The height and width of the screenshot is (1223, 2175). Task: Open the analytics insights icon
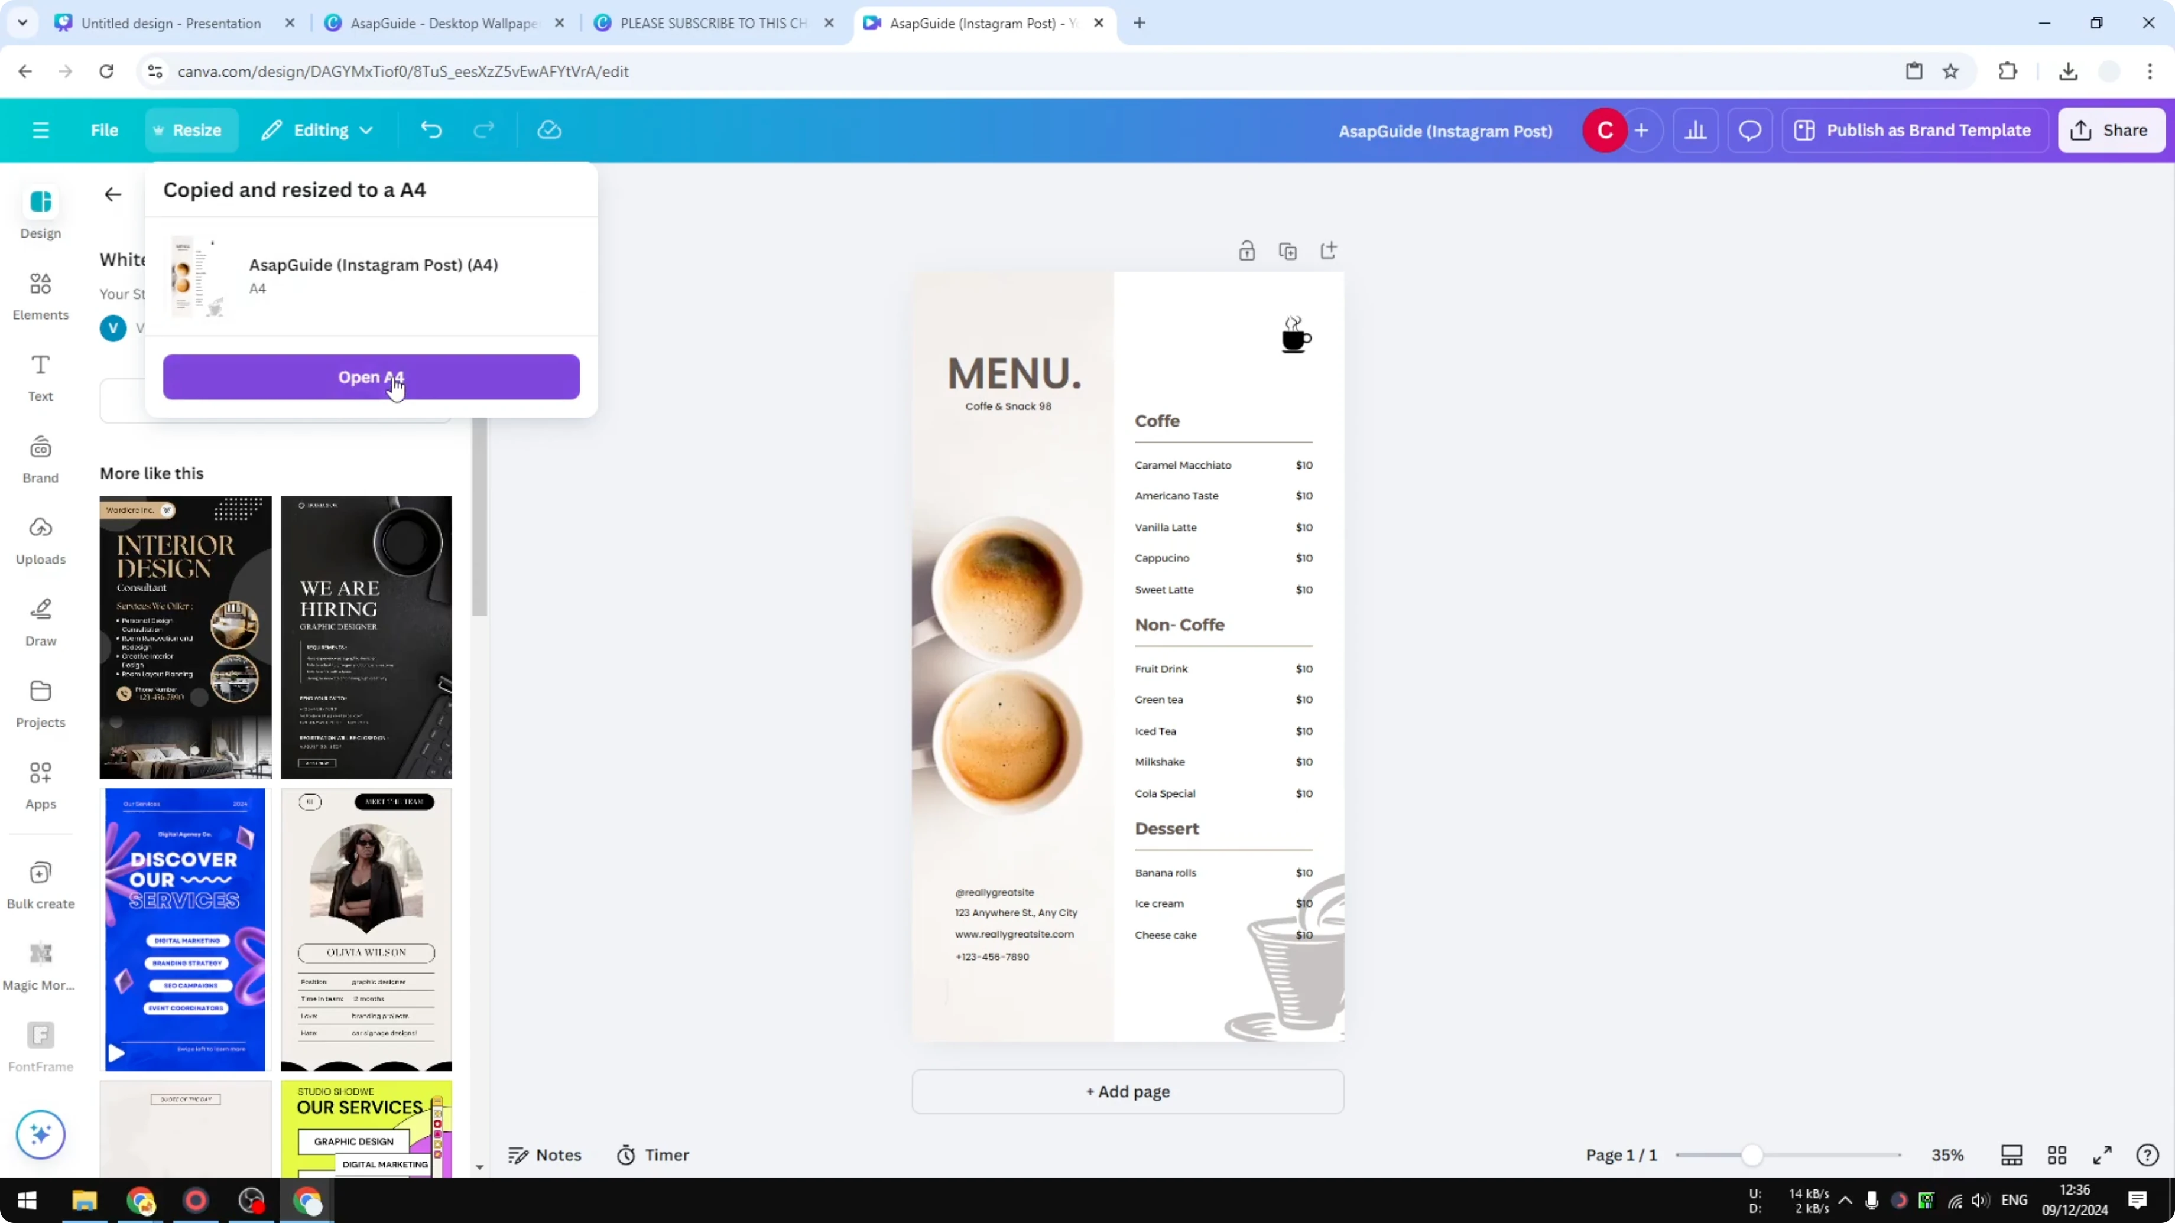(x=1696, y=130)
